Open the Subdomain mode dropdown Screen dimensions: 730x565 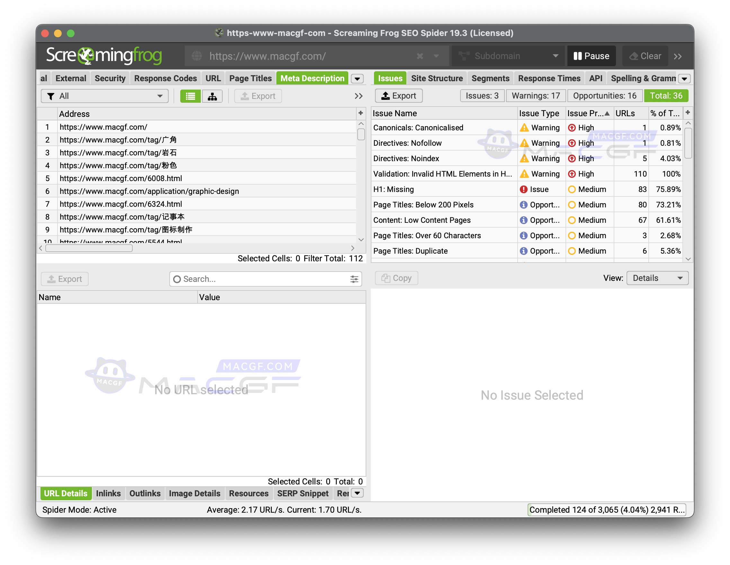pyautogui.click(x=508, y=56)
